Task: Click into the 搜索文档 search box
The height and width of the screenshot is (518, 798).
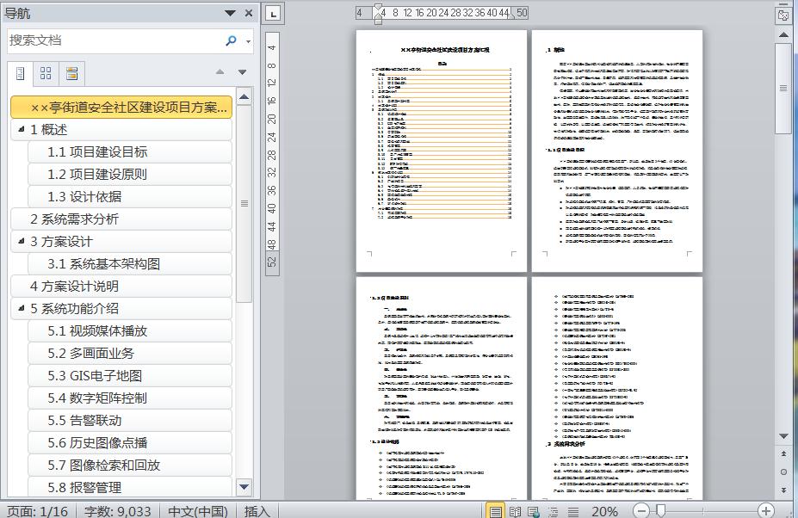Action: tap(114, 40)
